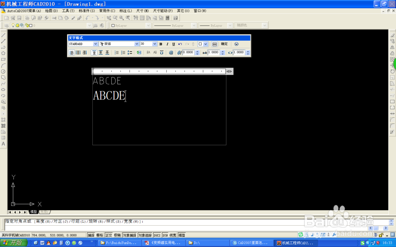Set top vertical text alignment

tap(94, 53)
